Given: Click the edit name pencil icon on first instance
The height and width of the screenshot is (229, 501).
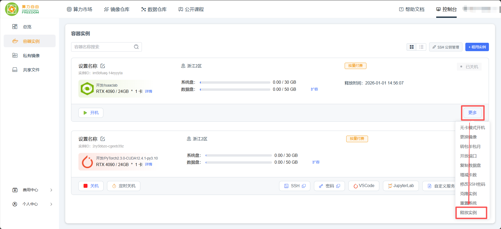Looking at the screenshot, I should (103, 66).
